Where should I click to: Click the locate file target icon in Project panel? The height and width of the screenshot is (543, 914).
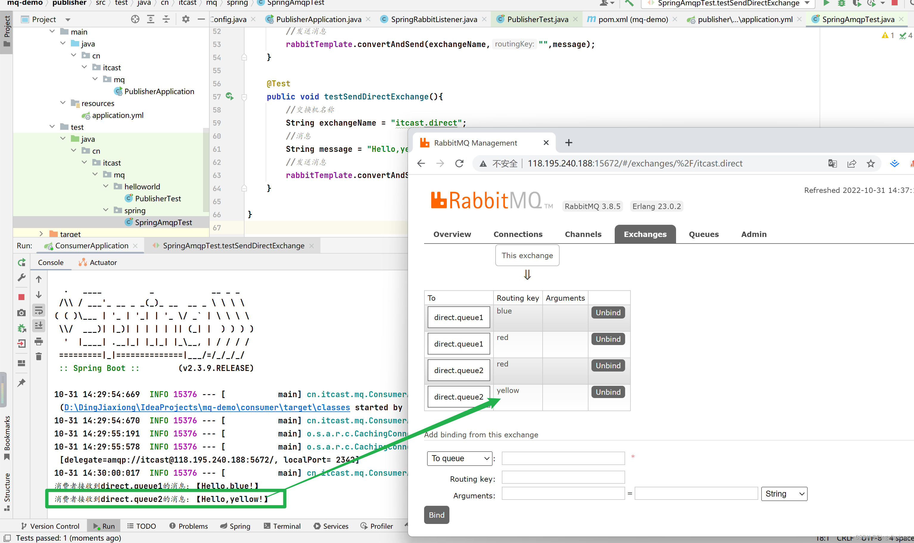click(x=135, y=19)
